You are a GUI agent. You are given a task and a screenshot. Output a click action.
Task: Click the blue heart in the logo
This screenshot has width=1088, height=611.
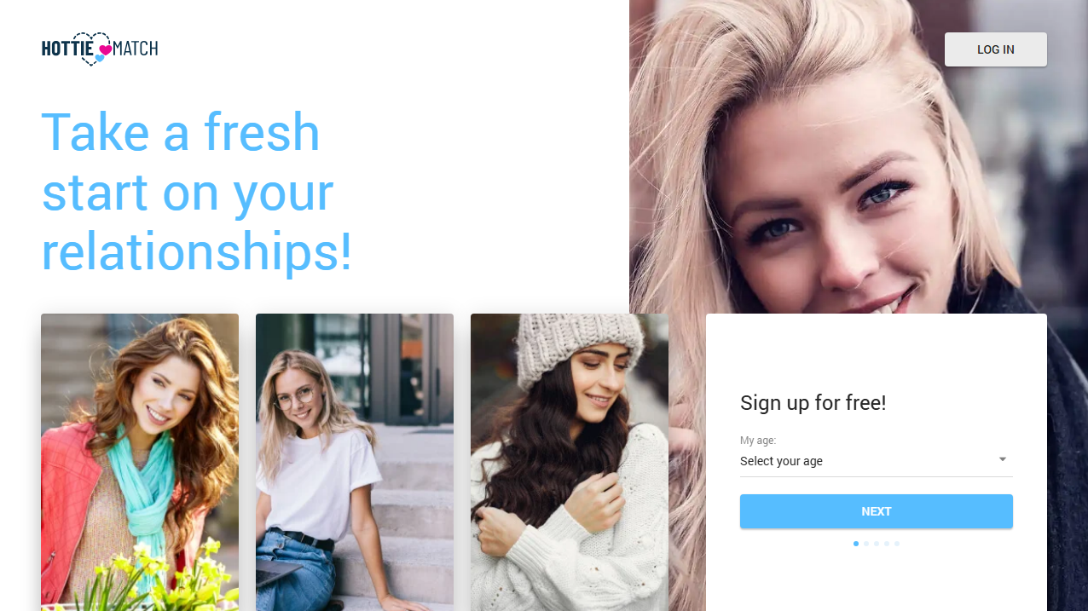100,59
